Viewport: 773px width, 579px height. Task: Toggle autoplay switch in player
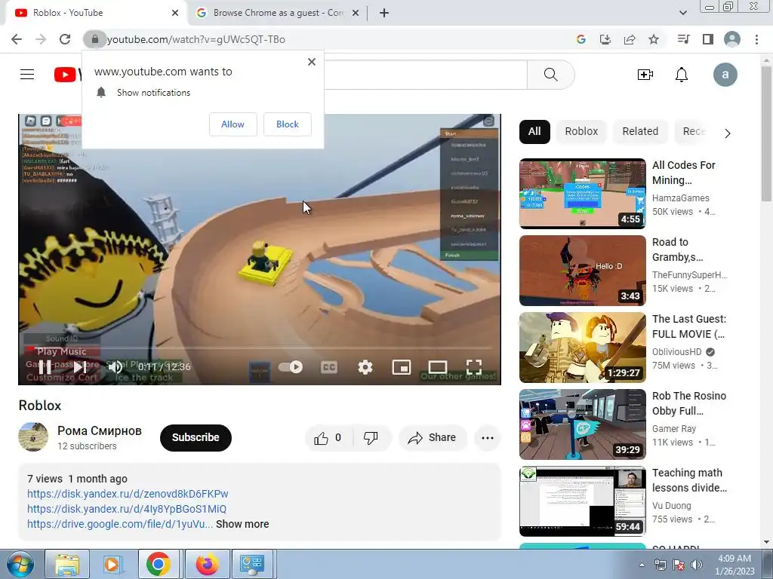coord(291,367)
